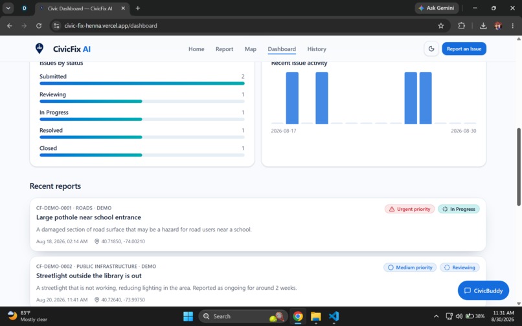This screenshot has height=326, width=522.
Task: Click the address bar URL
Action: [111, 26]
